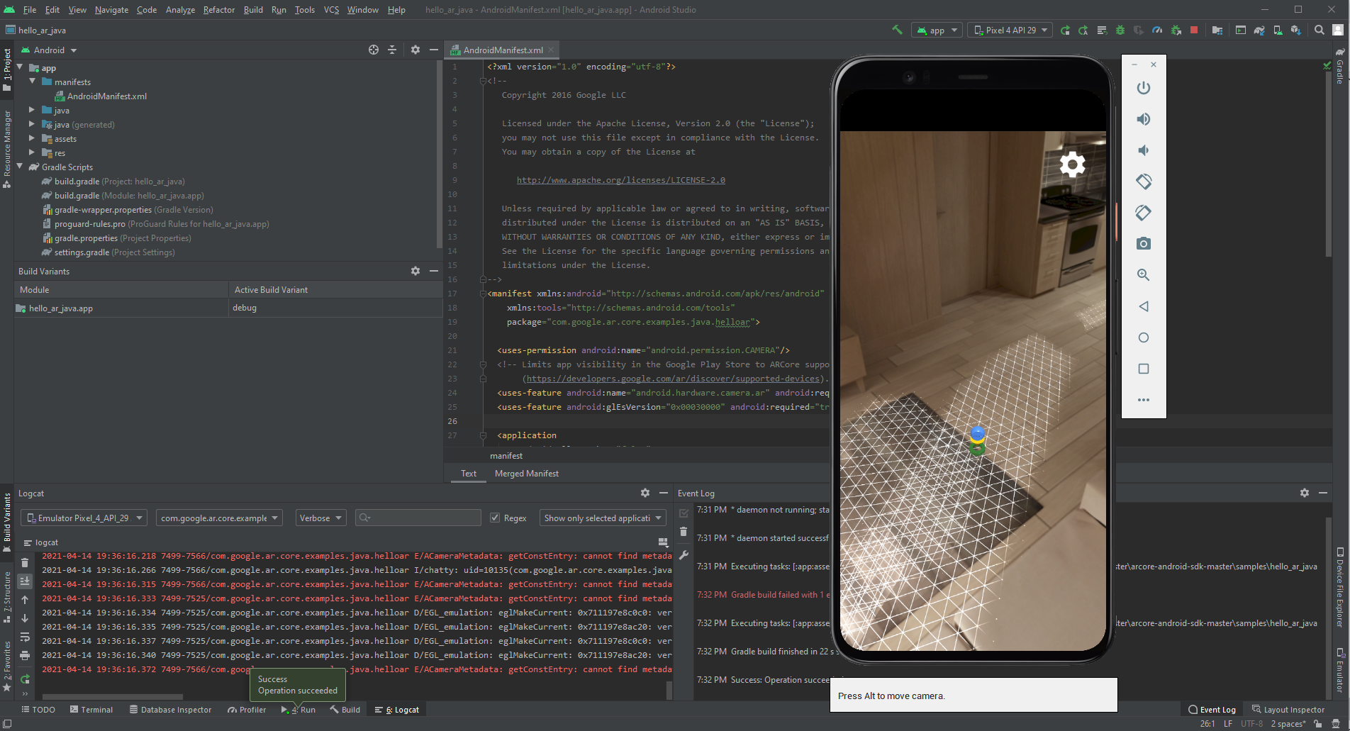This screenshot has width=1350, height=731.
Task: Click emulator volume up
Action: (x=1143, y=119)
